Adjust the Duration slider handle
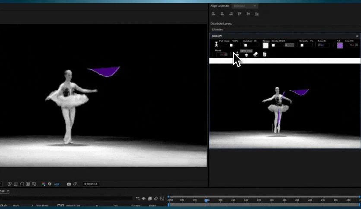 click(245, 45)
